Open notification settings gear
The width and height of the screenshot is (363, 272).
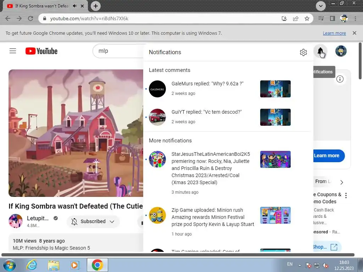[303, 52]
